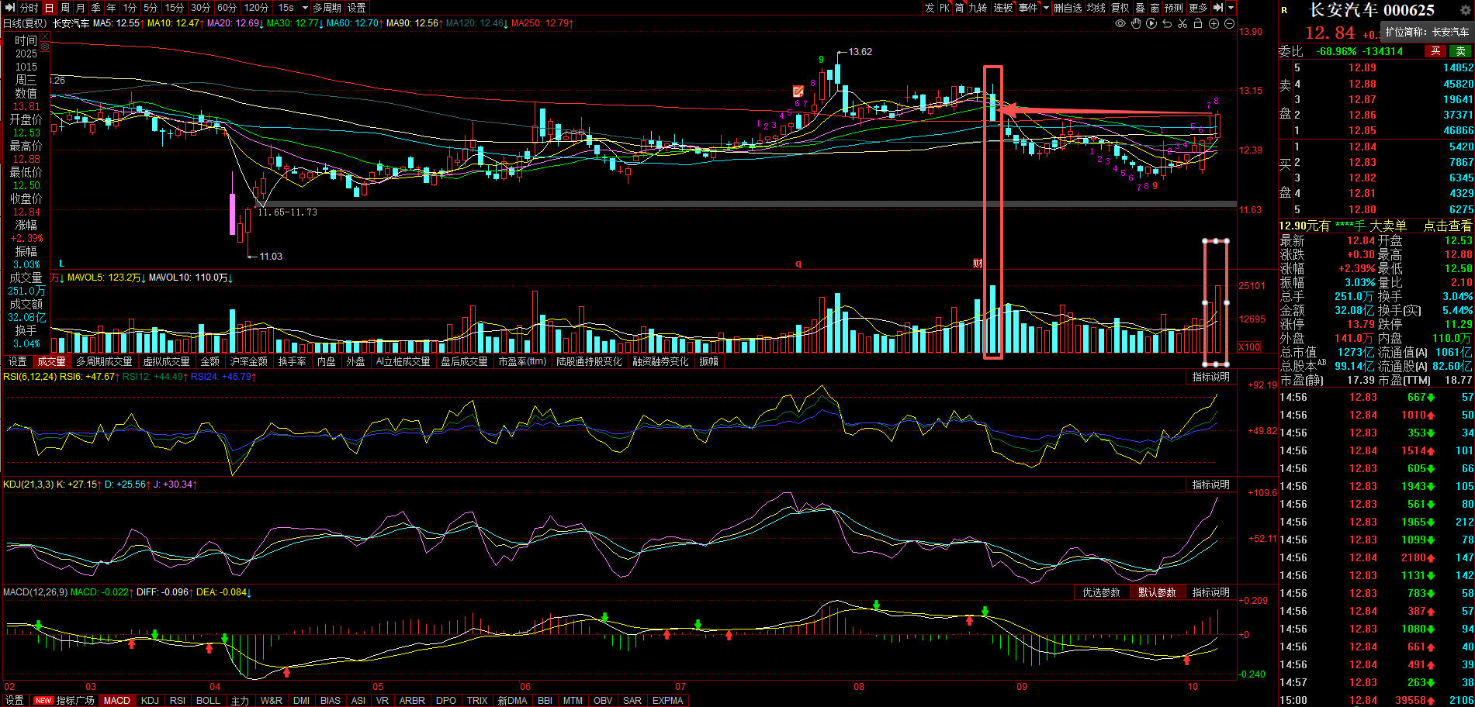Open AI立桩成交量 volume tab
The height and width of the screenshot is (707, 1475).
[x=403, y=362]
